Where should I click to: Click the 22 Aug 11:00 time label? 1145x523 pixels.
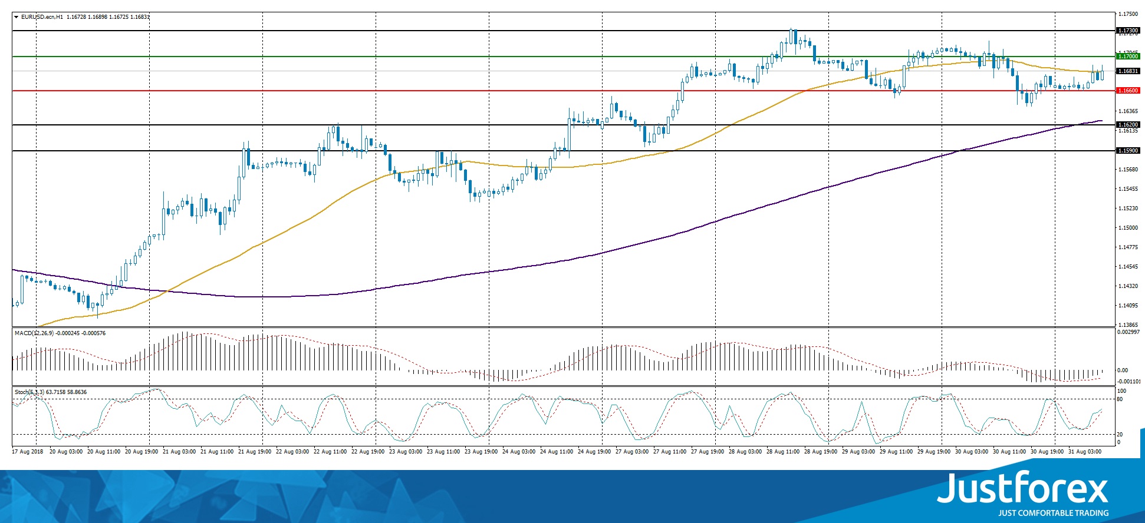point(330,452)
